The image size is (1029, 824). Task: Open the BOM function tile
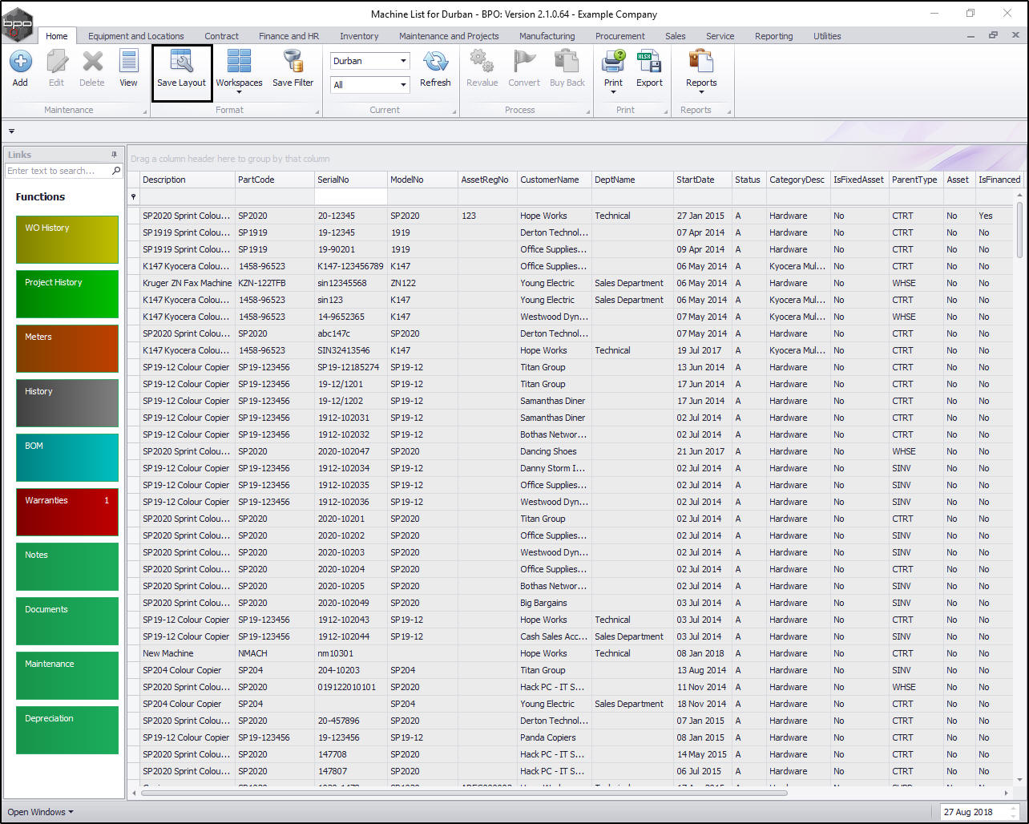67,458
